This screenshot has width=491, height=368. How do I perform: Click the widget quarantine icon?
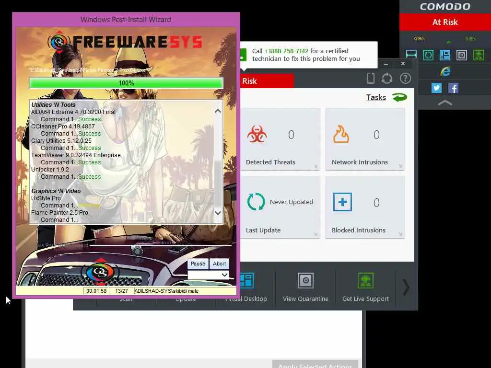pos(462,55)
